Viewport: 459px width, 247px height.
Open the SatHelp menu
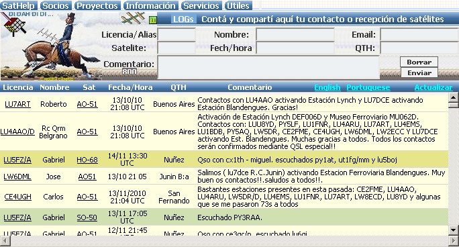[19, 5]
